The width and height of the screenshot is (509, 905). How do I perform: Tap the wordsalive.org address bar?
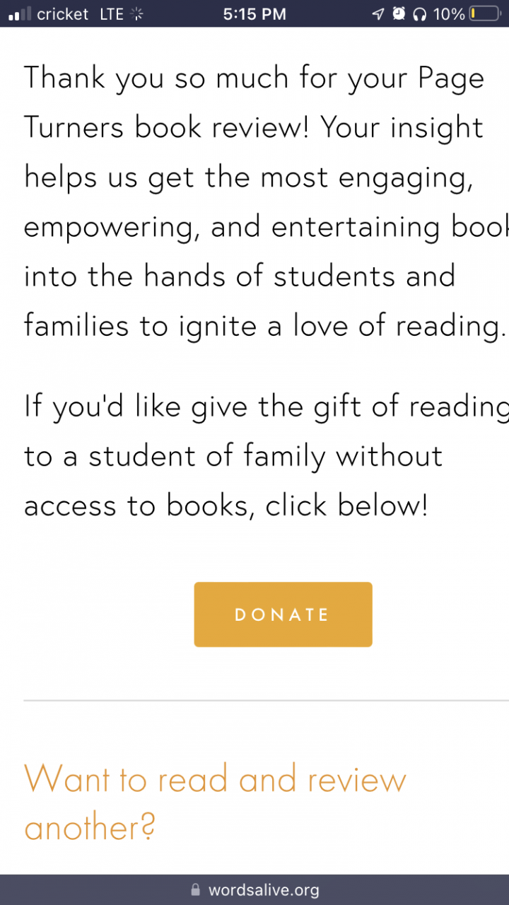coord(255,889)
